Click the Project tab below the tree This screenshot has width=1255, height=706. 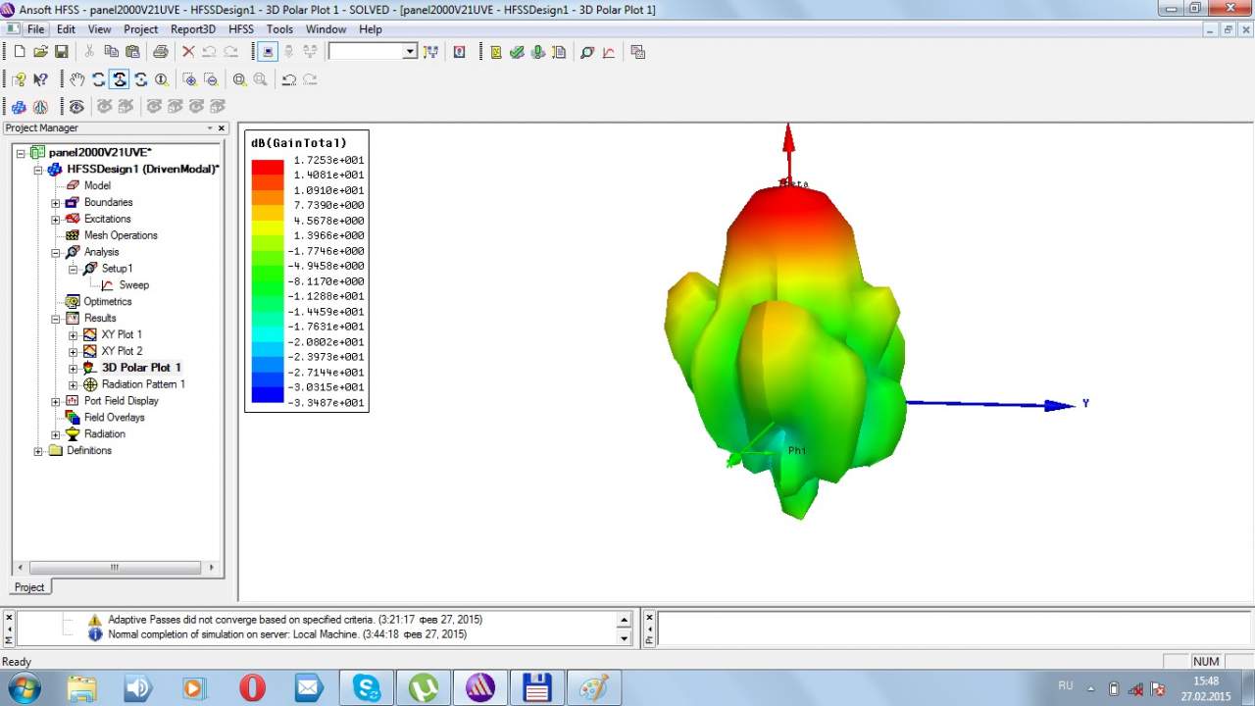29,587
